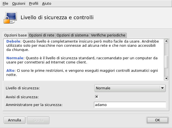172x128 pixels.
Task: Click the Guida help button
Action: click(x=38, y=120)
